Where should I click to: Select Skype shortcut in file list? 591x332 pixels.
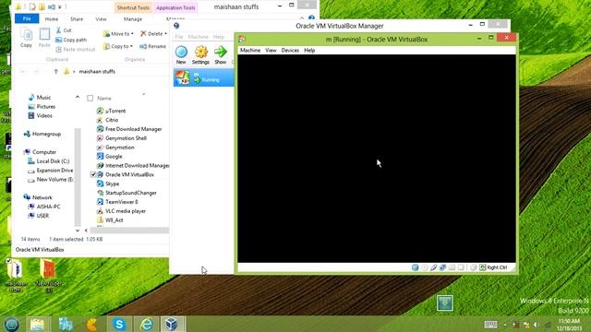(x=108, y=184)
